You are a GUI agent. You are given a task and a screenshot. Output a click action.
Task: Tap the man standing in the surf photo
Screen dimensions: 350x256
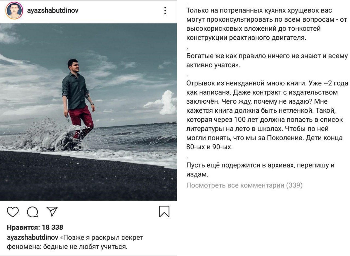[x=78, y=99]
